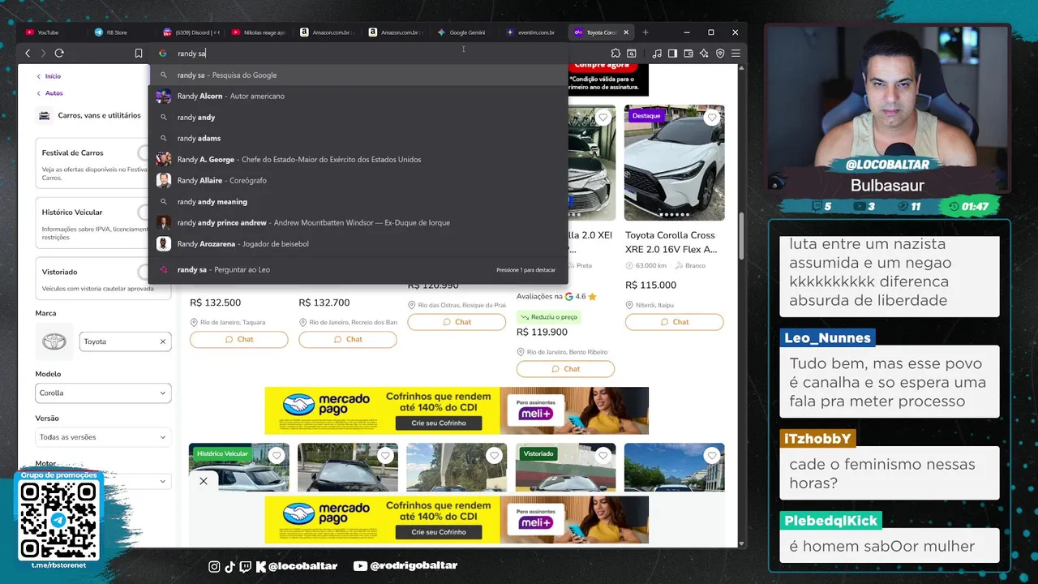The image size is (1038, 584).
Task: Open Toyota Corolla Cross XRE 2.0 listing title
Action: (671, 242)
